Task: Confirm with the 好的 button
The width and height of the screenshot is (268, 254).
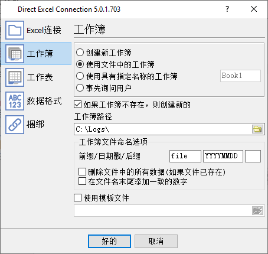Action: tap(109, 241)
